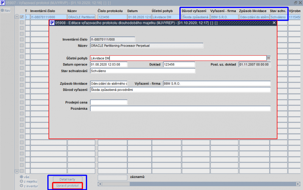Viewport: 303px width, 190px height.
Task: Click the Detail karty button
Action: pos(67,179)
